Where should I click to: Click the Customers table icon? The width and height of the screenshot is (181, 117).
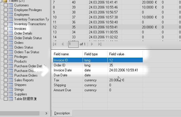pyautogui.click(x=11, y=5)
